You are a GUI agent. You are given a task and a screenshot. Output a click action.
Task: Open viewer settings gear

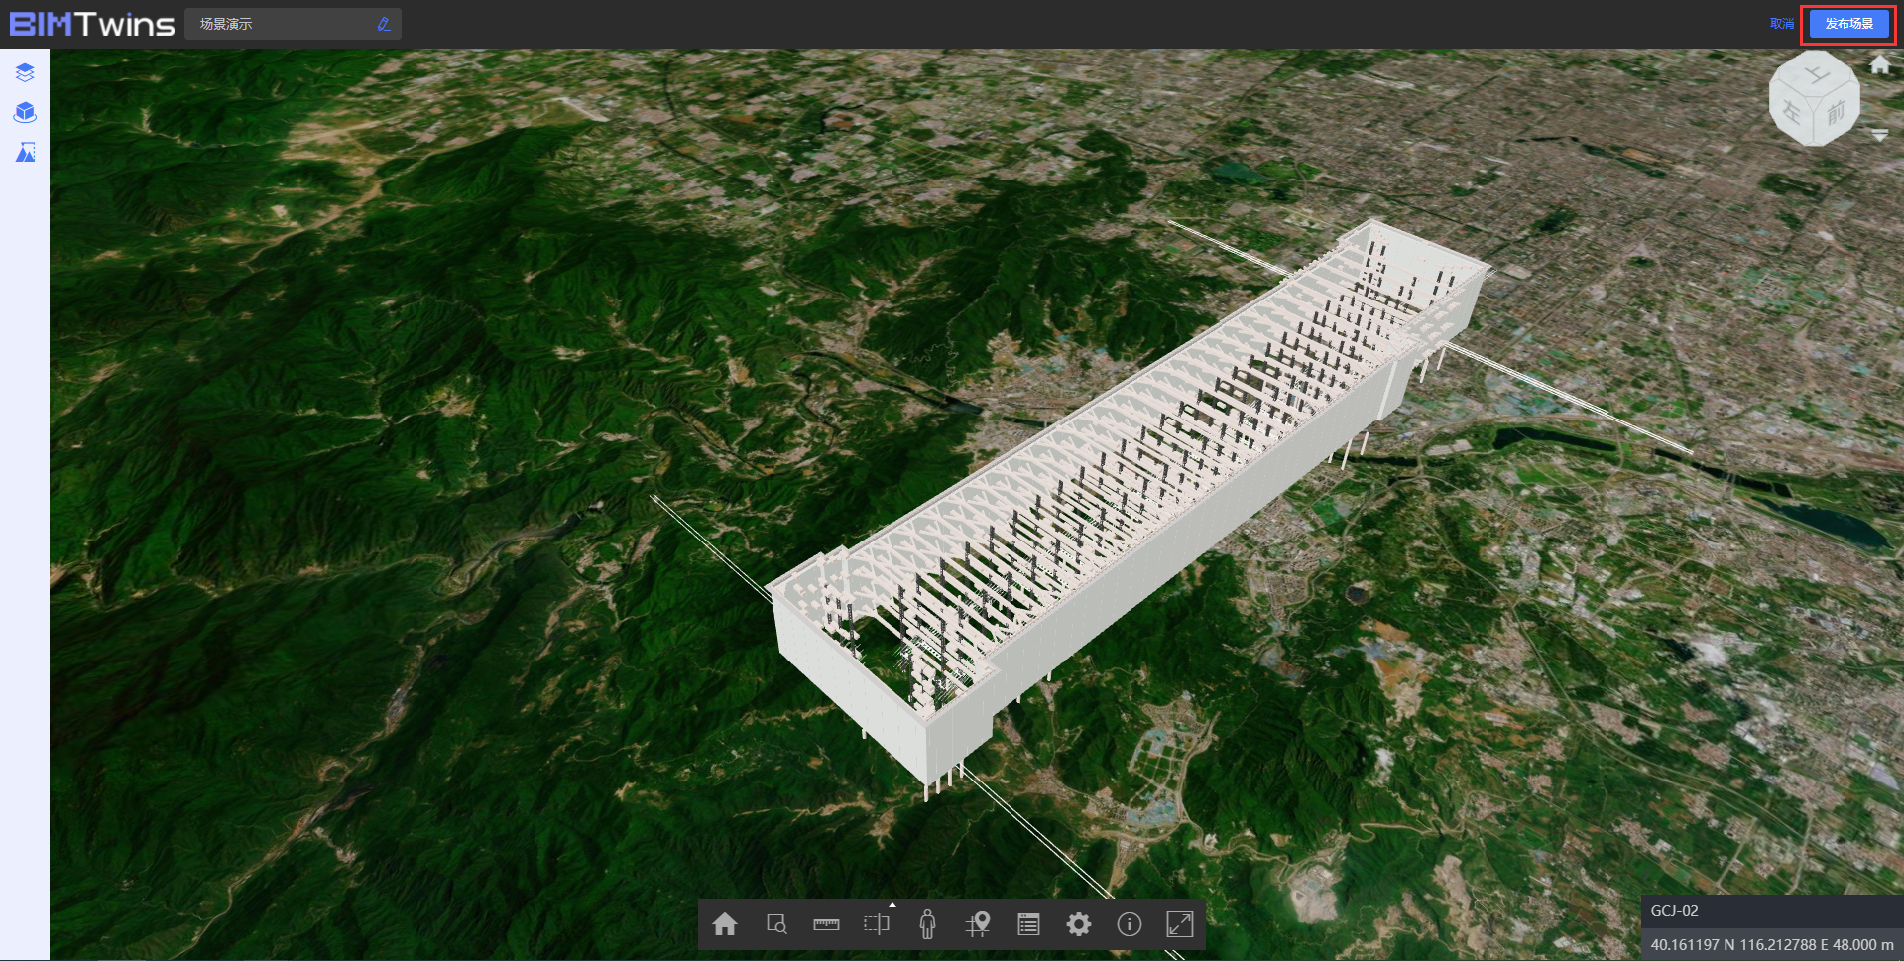click(x=1079, y=924)
